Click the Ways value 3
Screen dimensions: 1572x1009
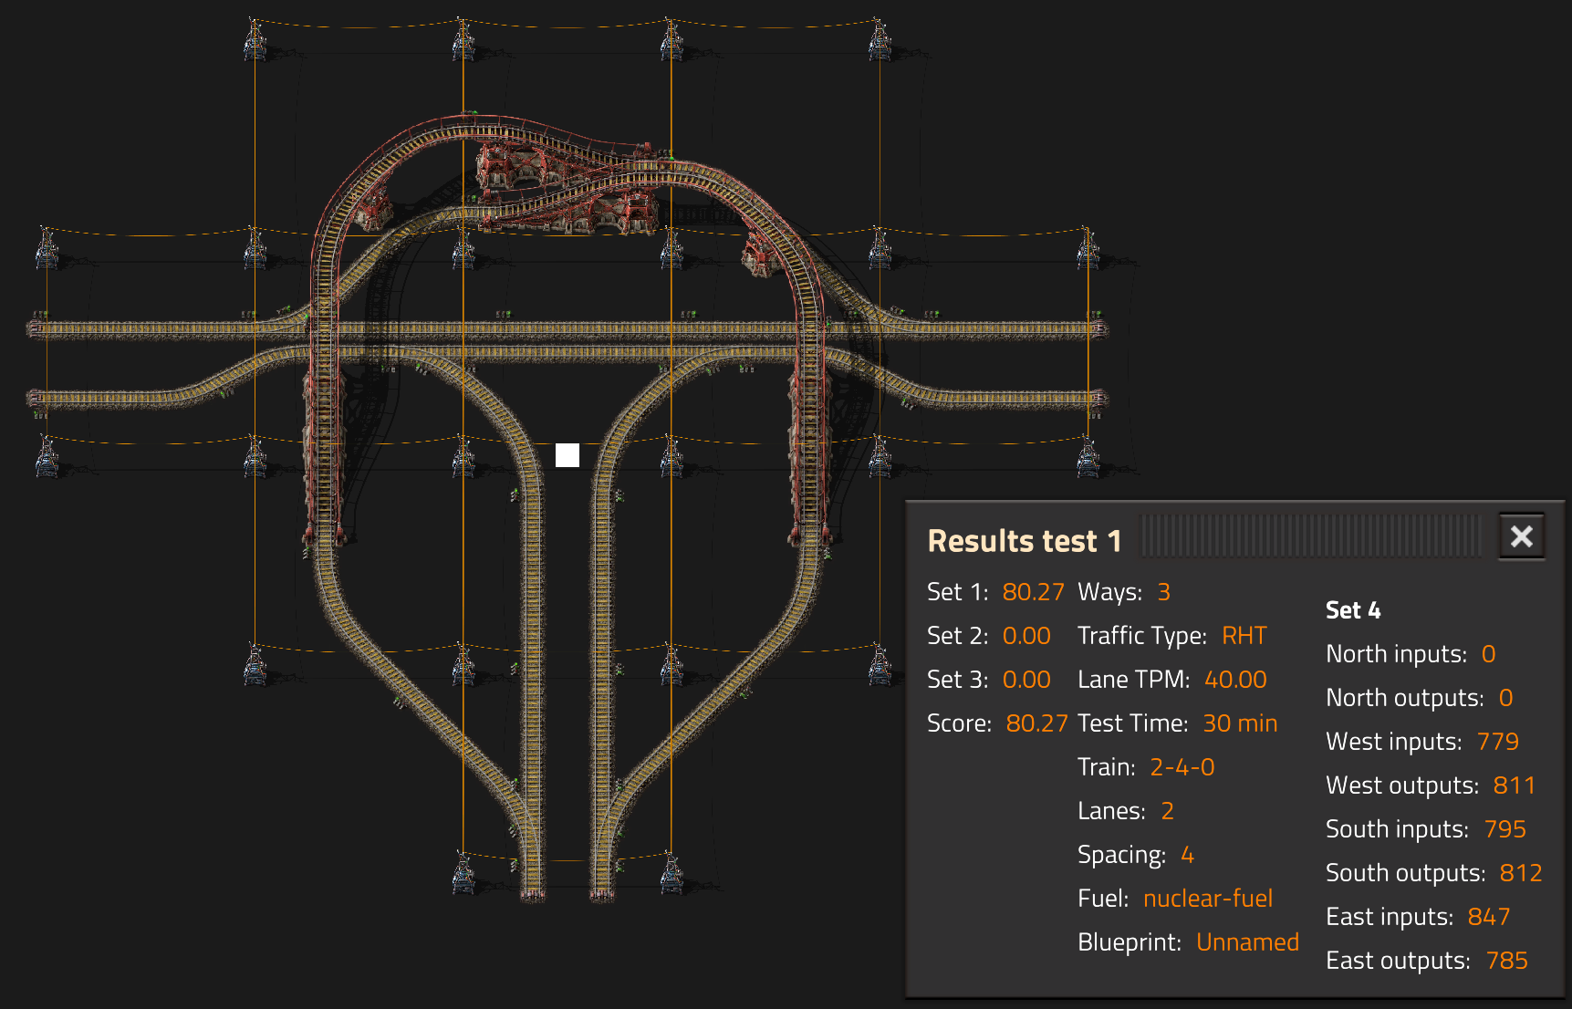pos(1164,592)
